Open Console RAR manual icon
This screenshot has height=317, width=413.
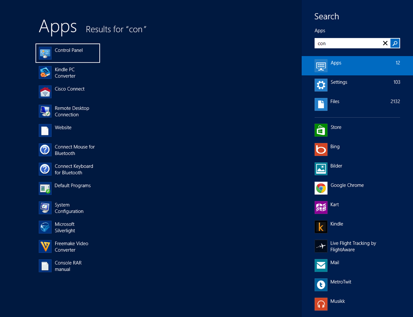coord(45,266)
